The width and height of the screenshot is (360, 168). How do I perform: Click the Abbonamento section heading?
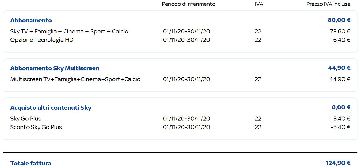coord(31,20)
